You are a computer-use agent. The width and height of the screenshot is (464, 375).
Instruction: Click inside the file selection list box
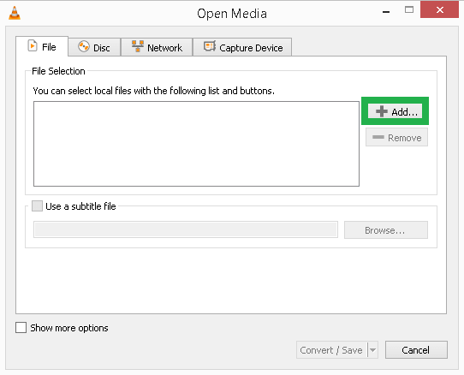(197, 144)
